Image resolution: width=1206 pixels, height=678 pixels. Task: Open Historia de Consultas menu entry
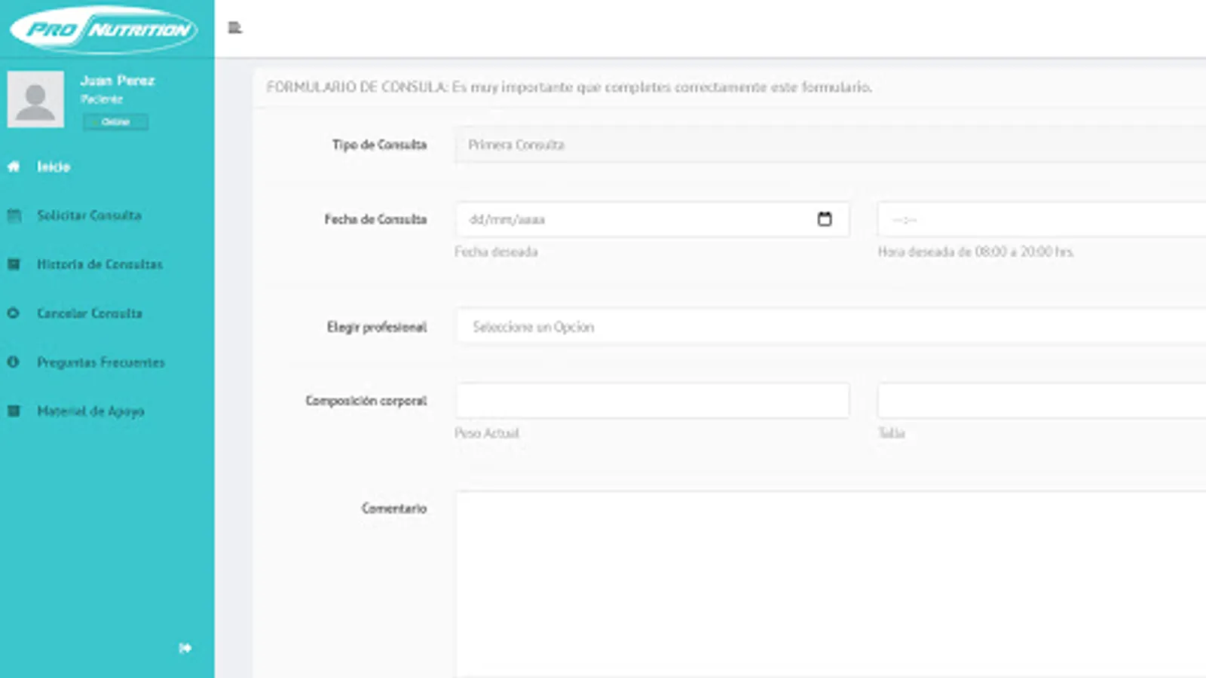pyautogui.click(x=99, y=264)
